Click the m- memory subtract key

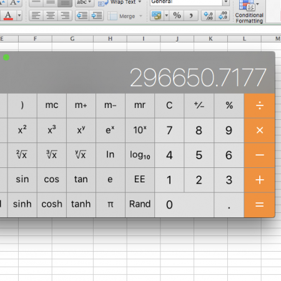click(x=111, y=106)
